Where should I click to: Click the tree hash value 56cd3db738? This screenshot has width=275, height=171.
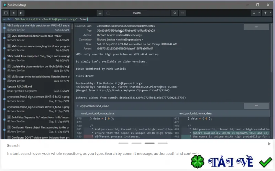tap(126, 31)
